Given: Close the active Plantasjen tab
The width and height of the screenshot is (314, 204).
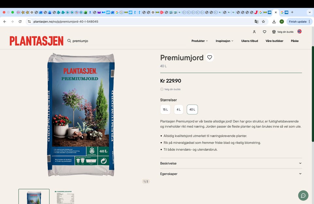Looking at the screenshot, I should [276, 12].
